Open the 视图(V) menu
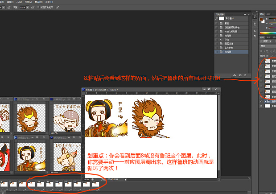Image resolution: width=276 pixels, height=194 pixels. tap(28, 2)
